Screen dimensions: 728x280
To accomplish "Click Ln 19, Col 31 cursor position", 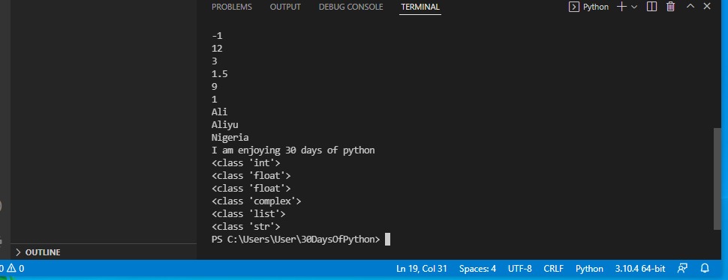I will pos(422,269).
